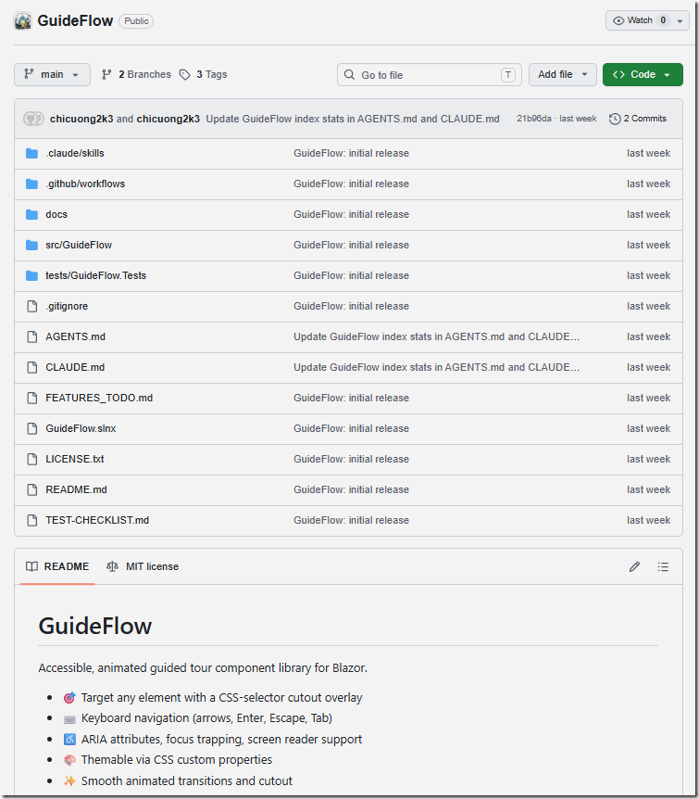Open the TEST-CHECKLIST.md file
The width and height of the screenshot is (699, 799).
pos(97,520)
